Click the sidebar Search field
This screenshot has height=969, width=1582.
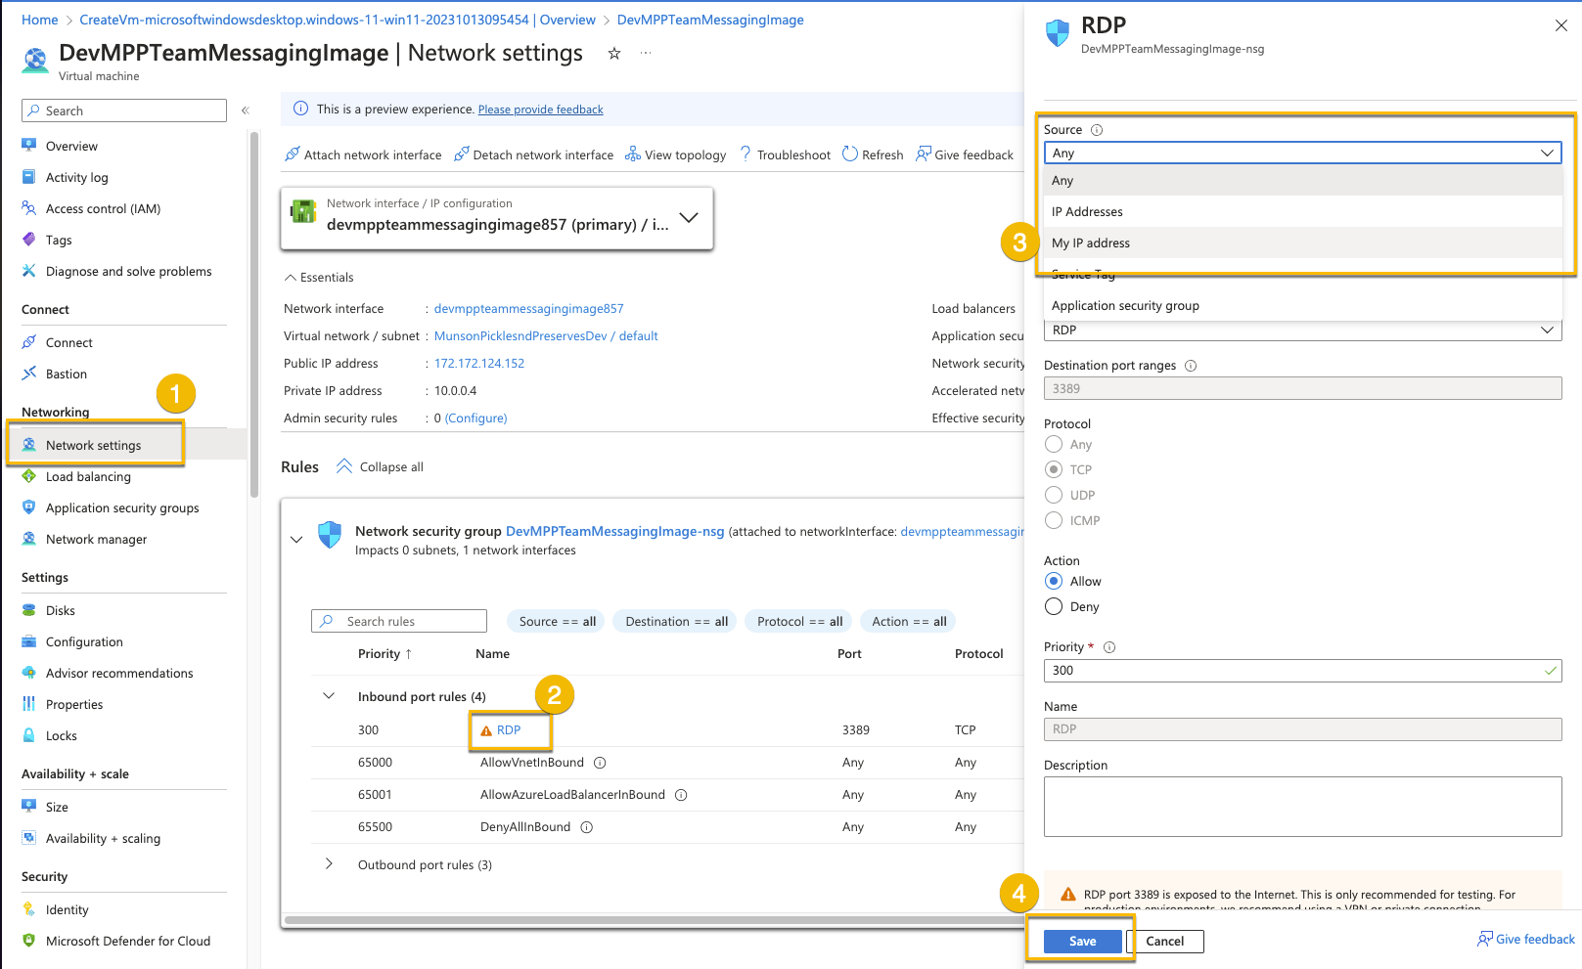[124, 110]
